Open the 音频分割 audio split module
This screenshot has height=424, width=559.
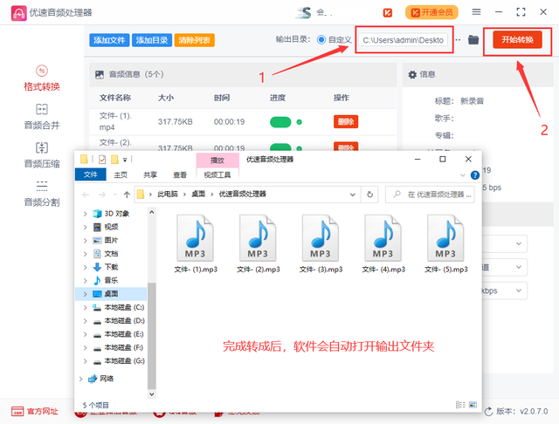(x=42, y=194)
